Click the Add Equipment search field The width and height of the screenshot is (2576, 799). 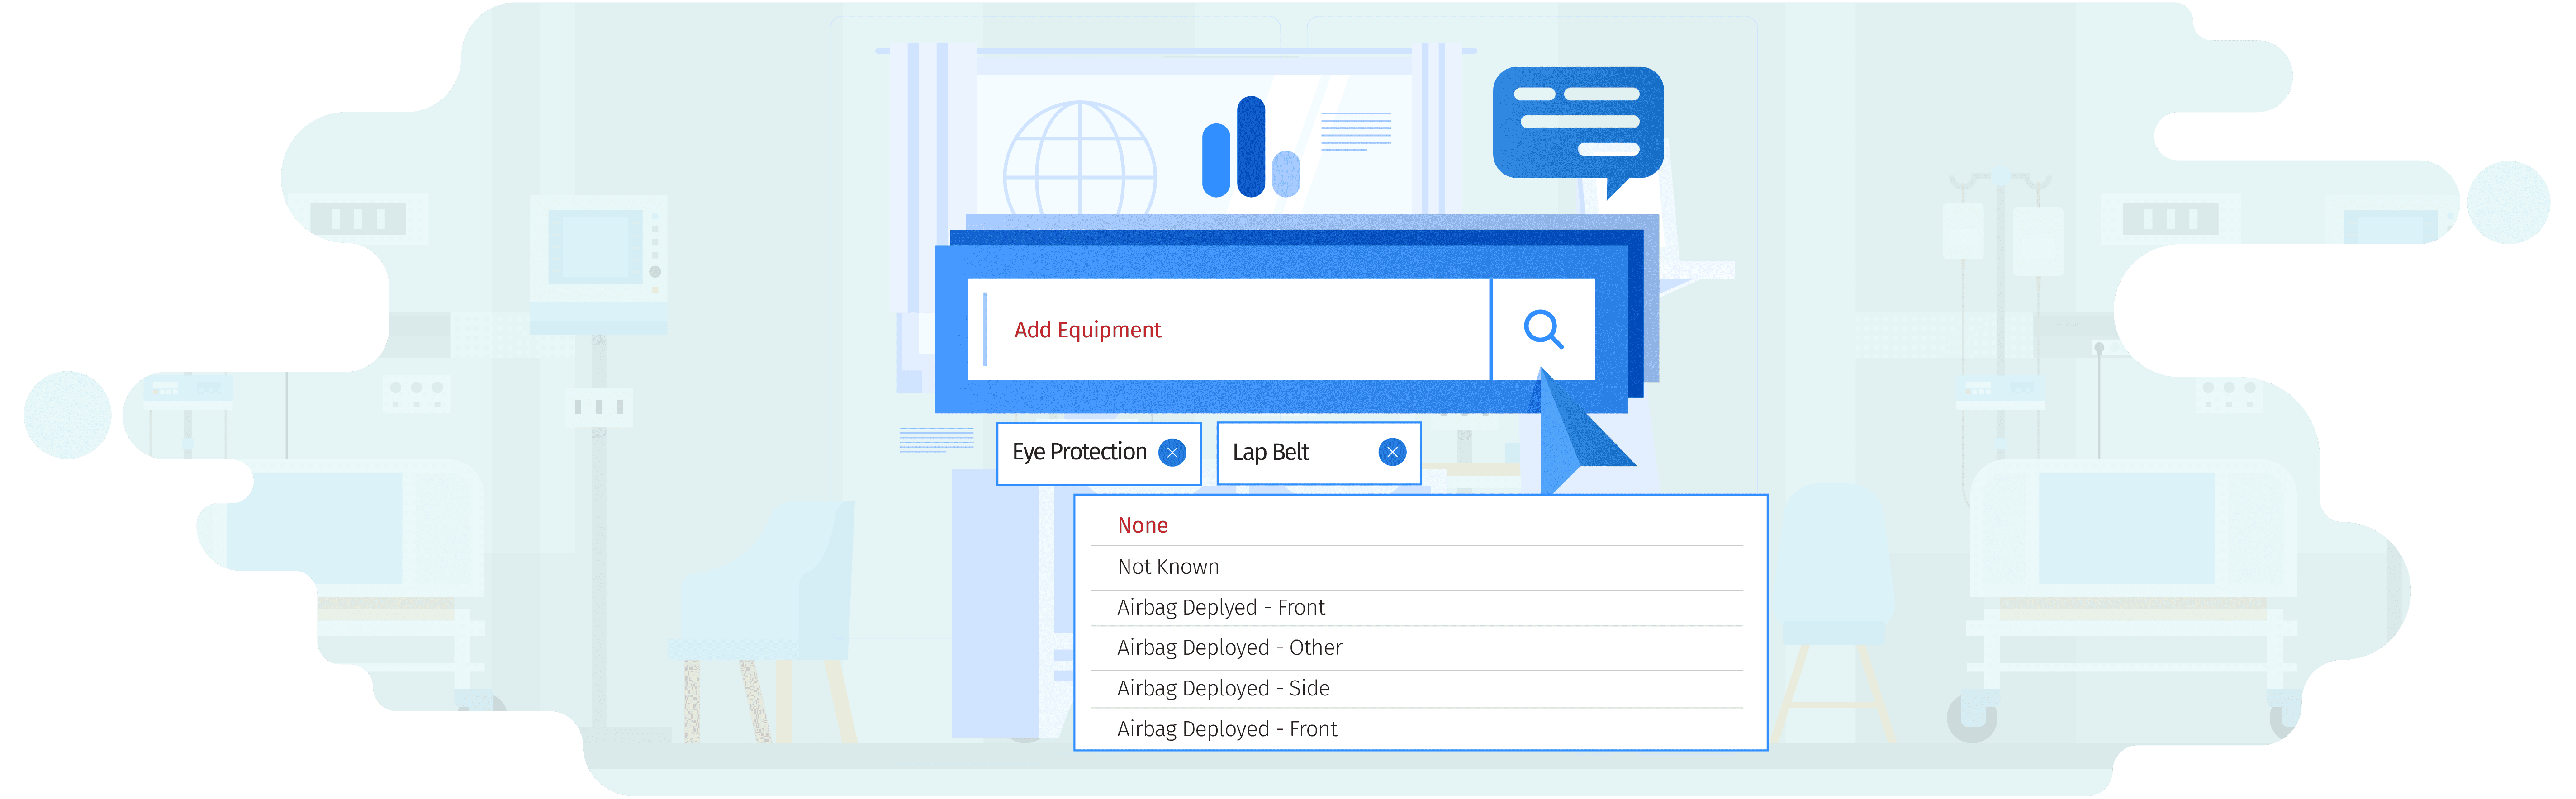(x=1228, y=329)
